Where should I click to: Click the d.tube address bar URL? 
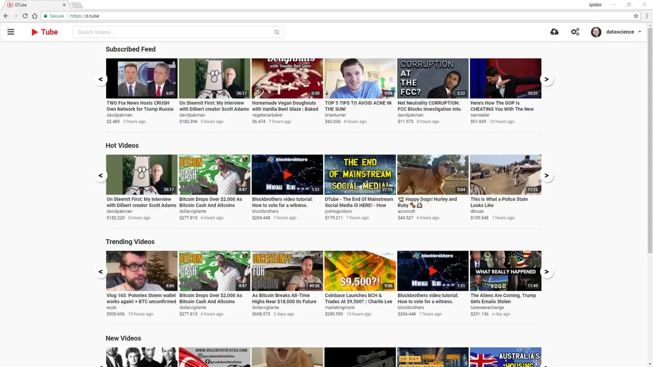(85, 16)
